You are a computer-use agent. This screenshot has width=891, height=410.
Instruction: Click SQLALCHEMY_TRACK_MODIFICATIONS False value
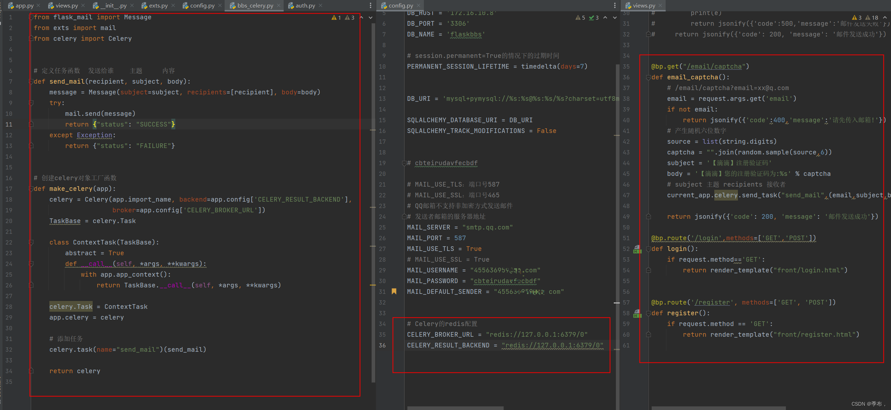click(547, 131)
